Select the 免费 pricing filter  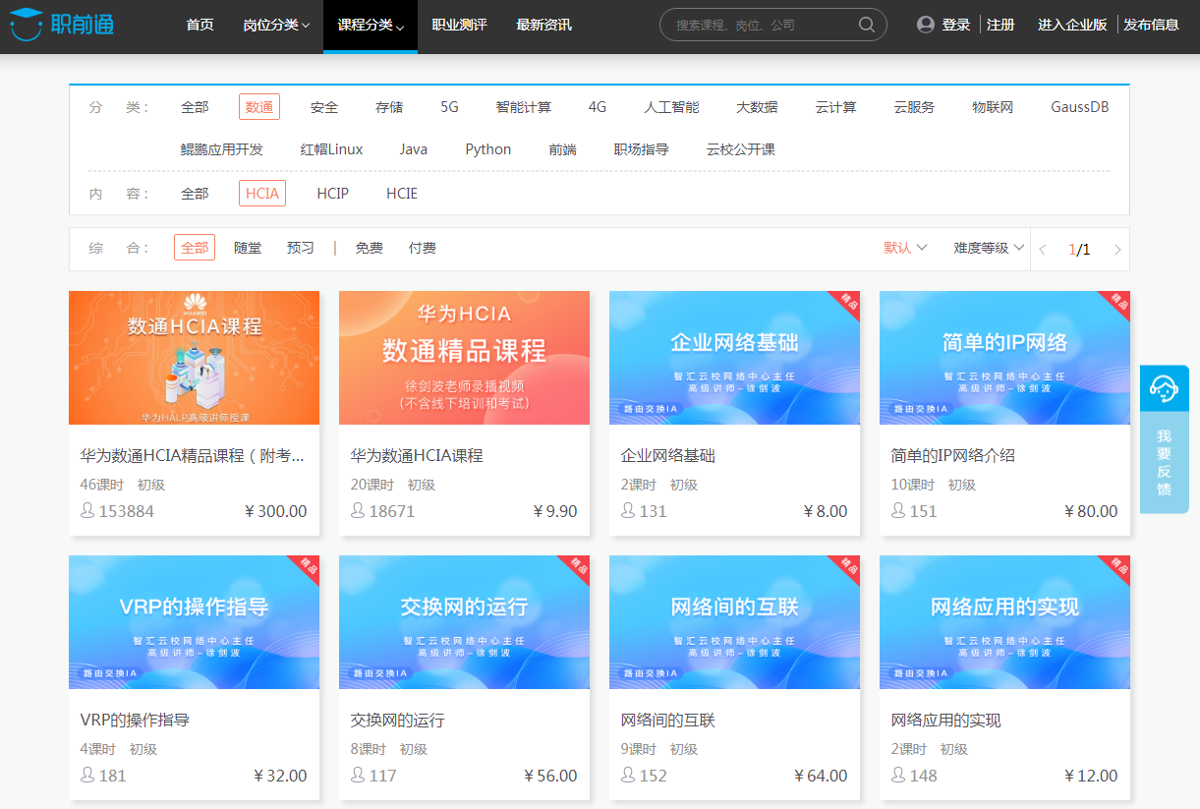(369, 248)
